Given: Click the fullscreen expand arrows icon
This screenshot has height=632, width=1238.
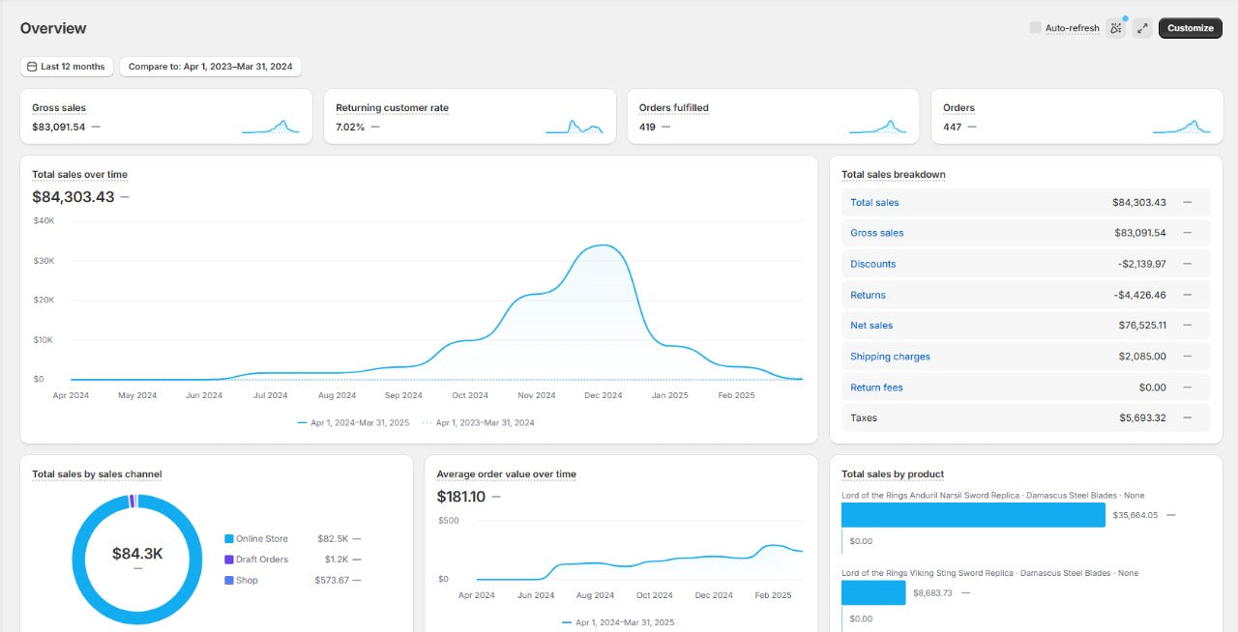Looking at the screenshot, I should tap(1142, 28).
